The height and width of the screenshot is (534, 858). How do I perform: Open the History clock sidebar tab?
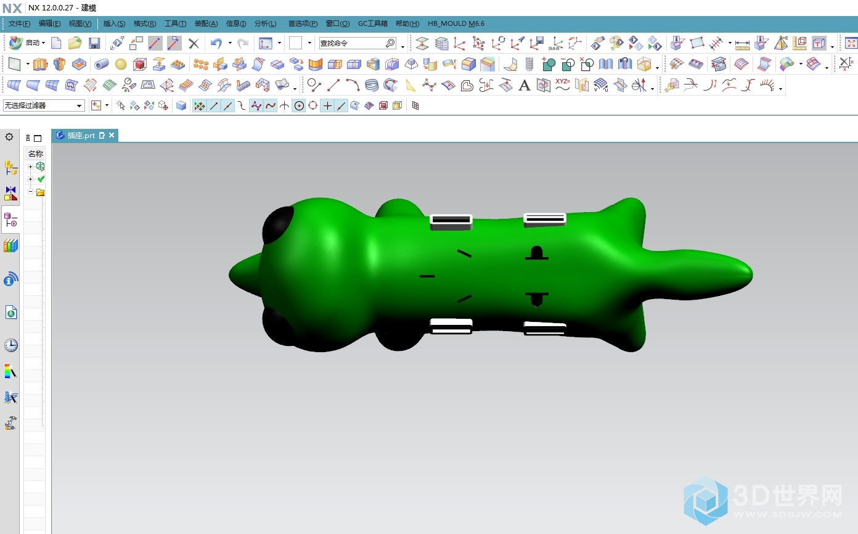(x=10, y=345)
